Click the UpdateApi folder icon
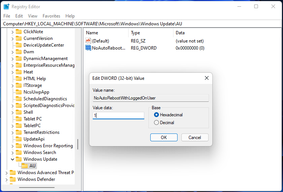The image size is (283, 192). [19, 139]
